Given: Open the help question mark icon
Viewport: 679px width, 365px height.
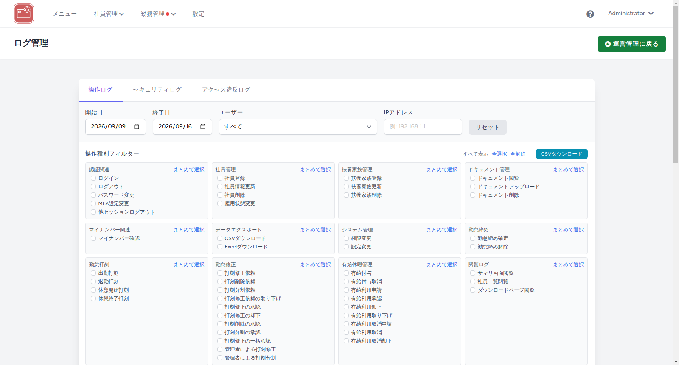Looking at the screenshot, I should tap(590, 14).
